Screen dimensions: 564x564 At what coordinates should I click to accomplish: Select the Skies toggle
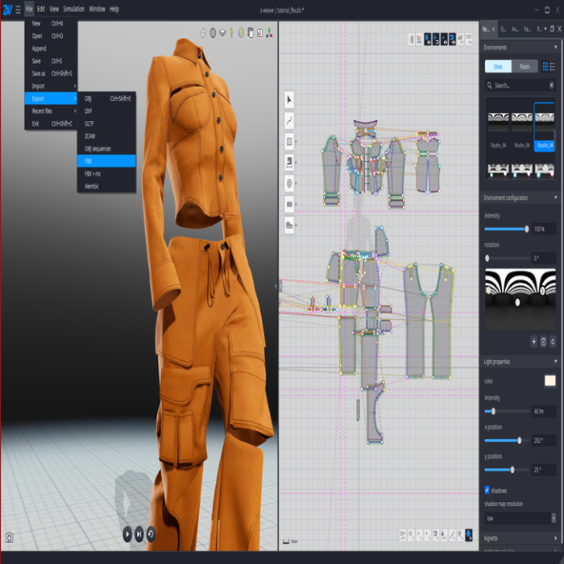498,67
